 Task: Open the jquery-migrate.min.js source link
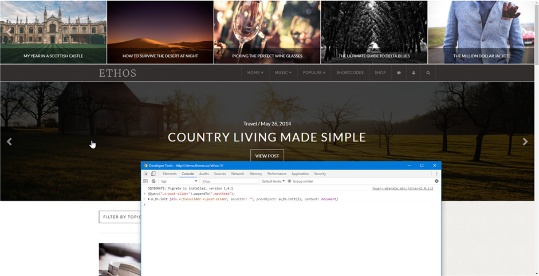403,188
